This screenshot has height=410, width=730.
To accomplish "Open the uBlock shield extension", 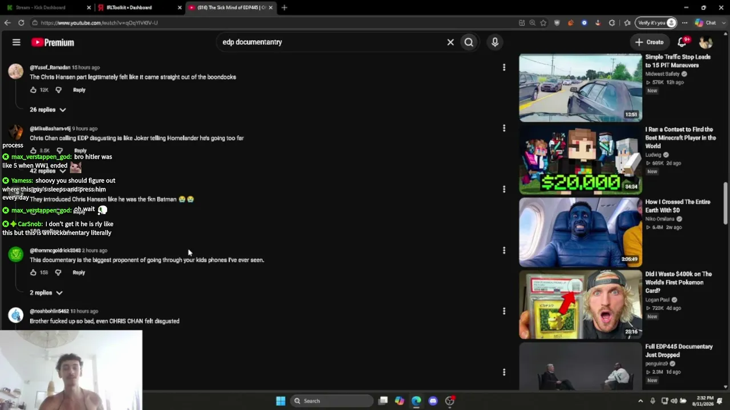I will (x=557, y=23).
